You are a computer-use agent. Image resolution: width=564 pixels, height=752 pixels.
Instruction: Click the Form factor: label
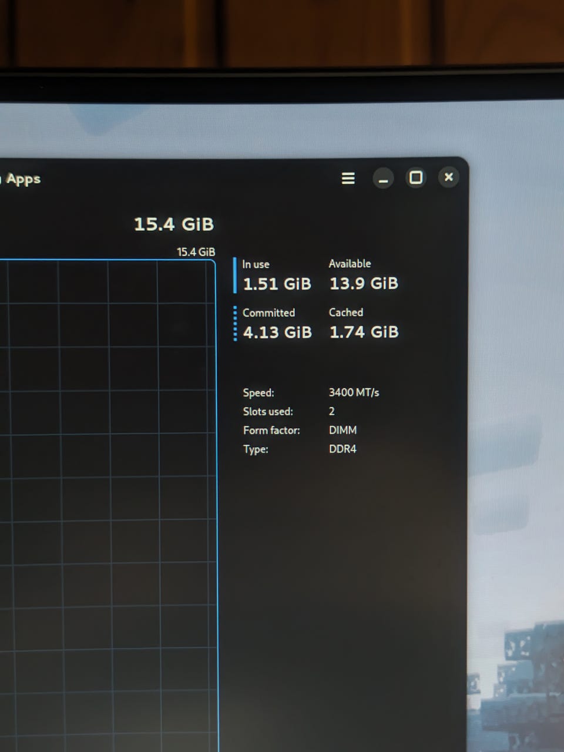coord(271,430)
